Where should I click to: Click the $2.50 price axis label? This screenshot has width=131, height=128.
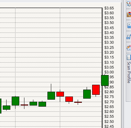coord(109,121)
